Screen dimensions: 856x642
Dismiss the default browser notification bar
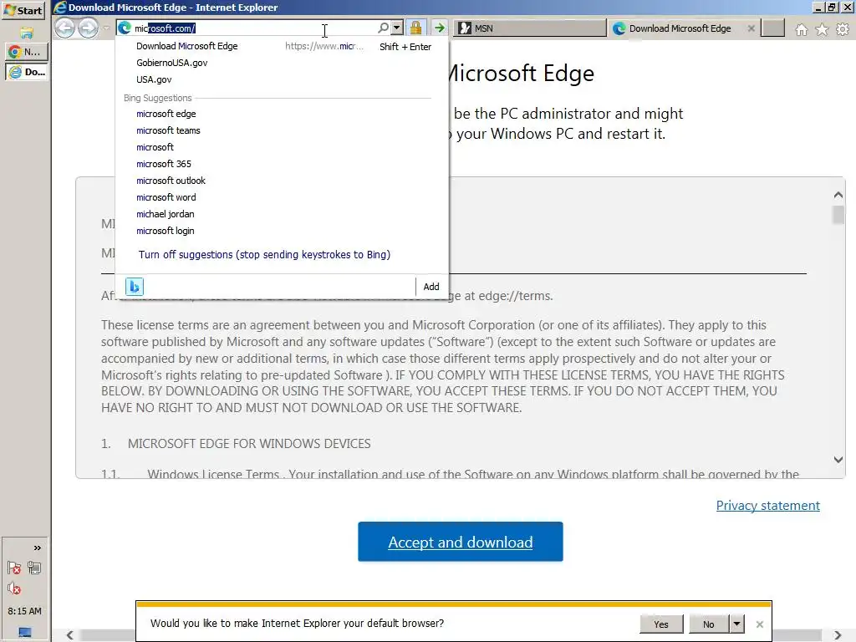(759, 624)
